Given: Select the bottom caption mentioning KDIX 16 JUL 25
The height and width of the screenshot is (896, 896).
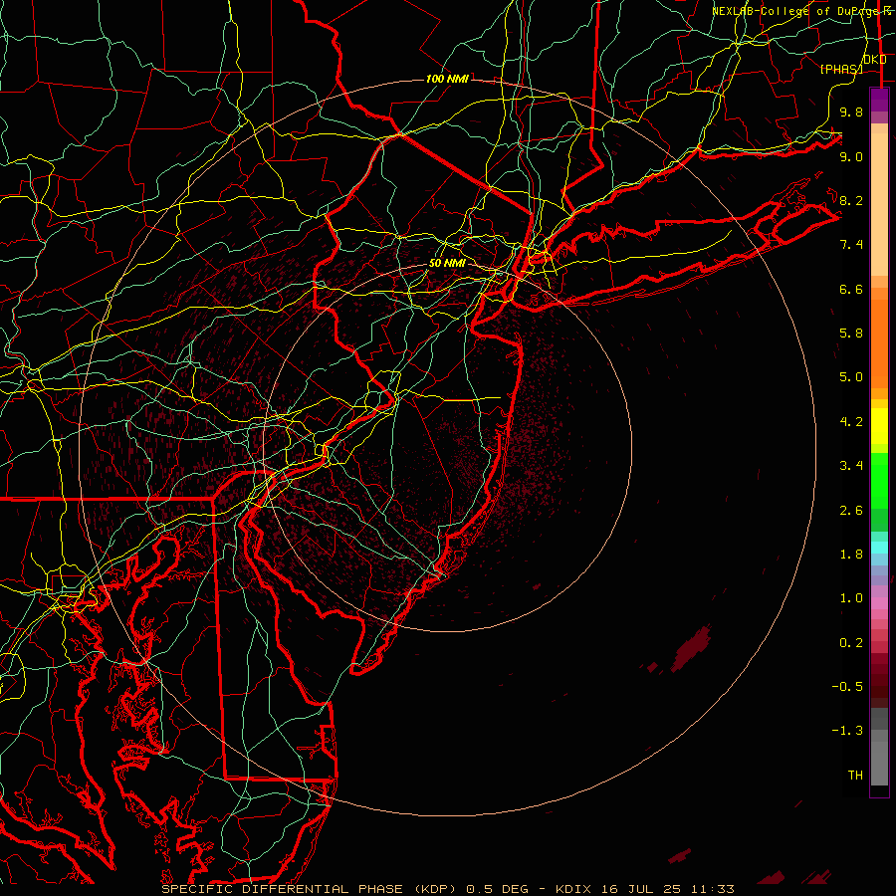Looking at the screenshot, I should (x=447, y=889).
